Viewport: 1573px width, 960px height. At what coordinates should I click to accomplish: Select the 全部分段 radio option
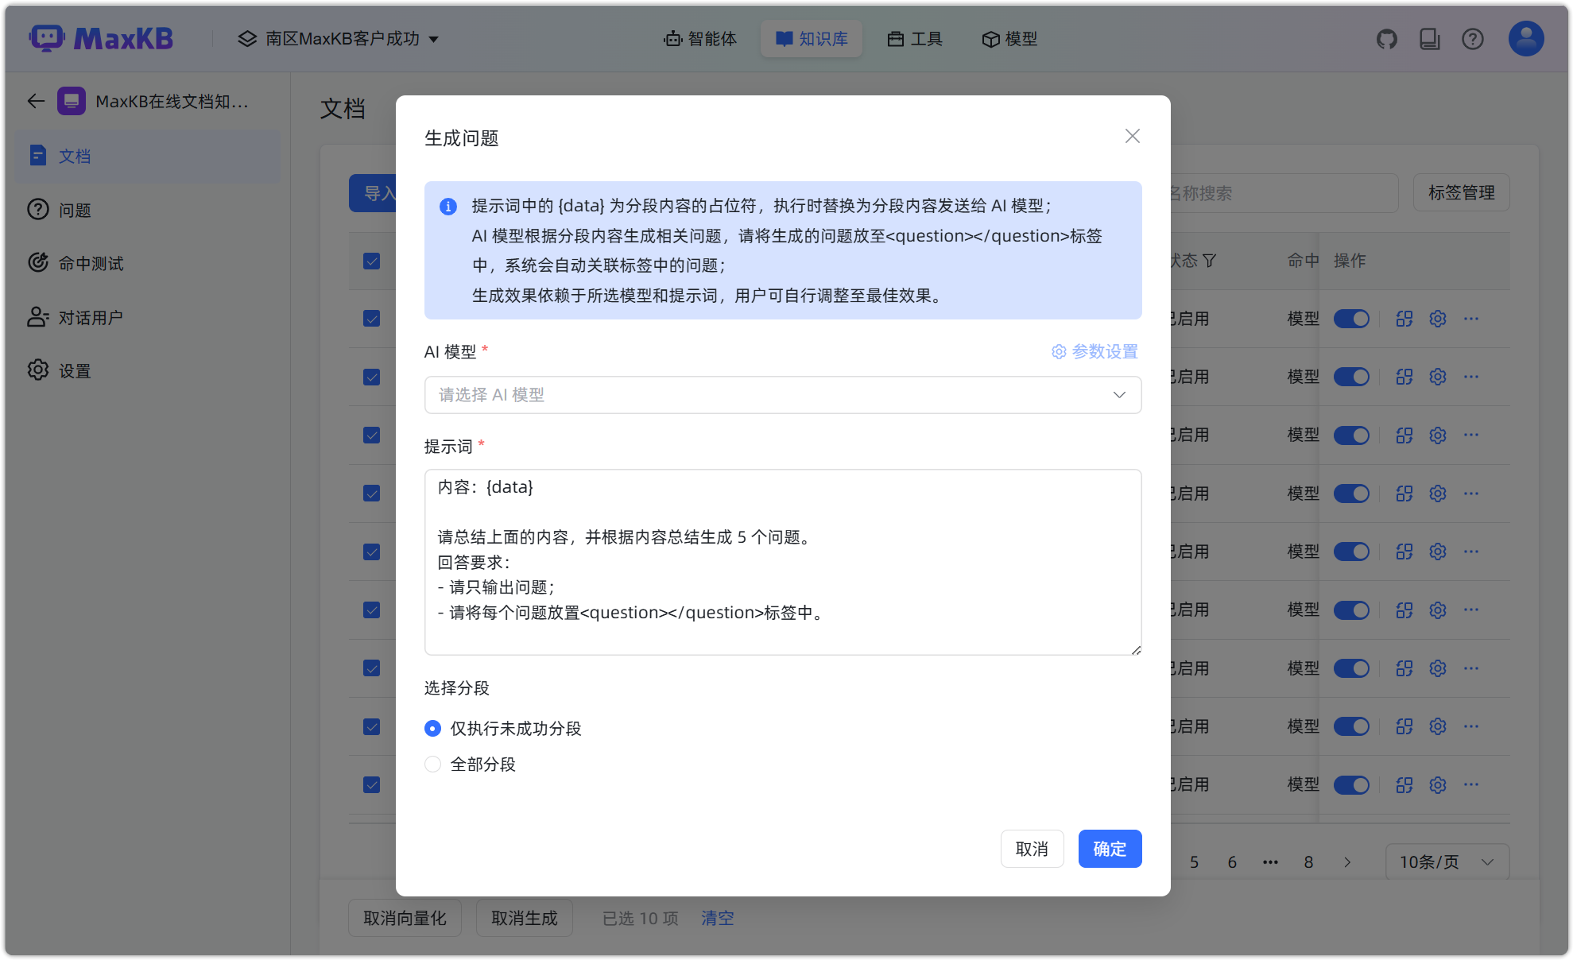coord(432,764)
